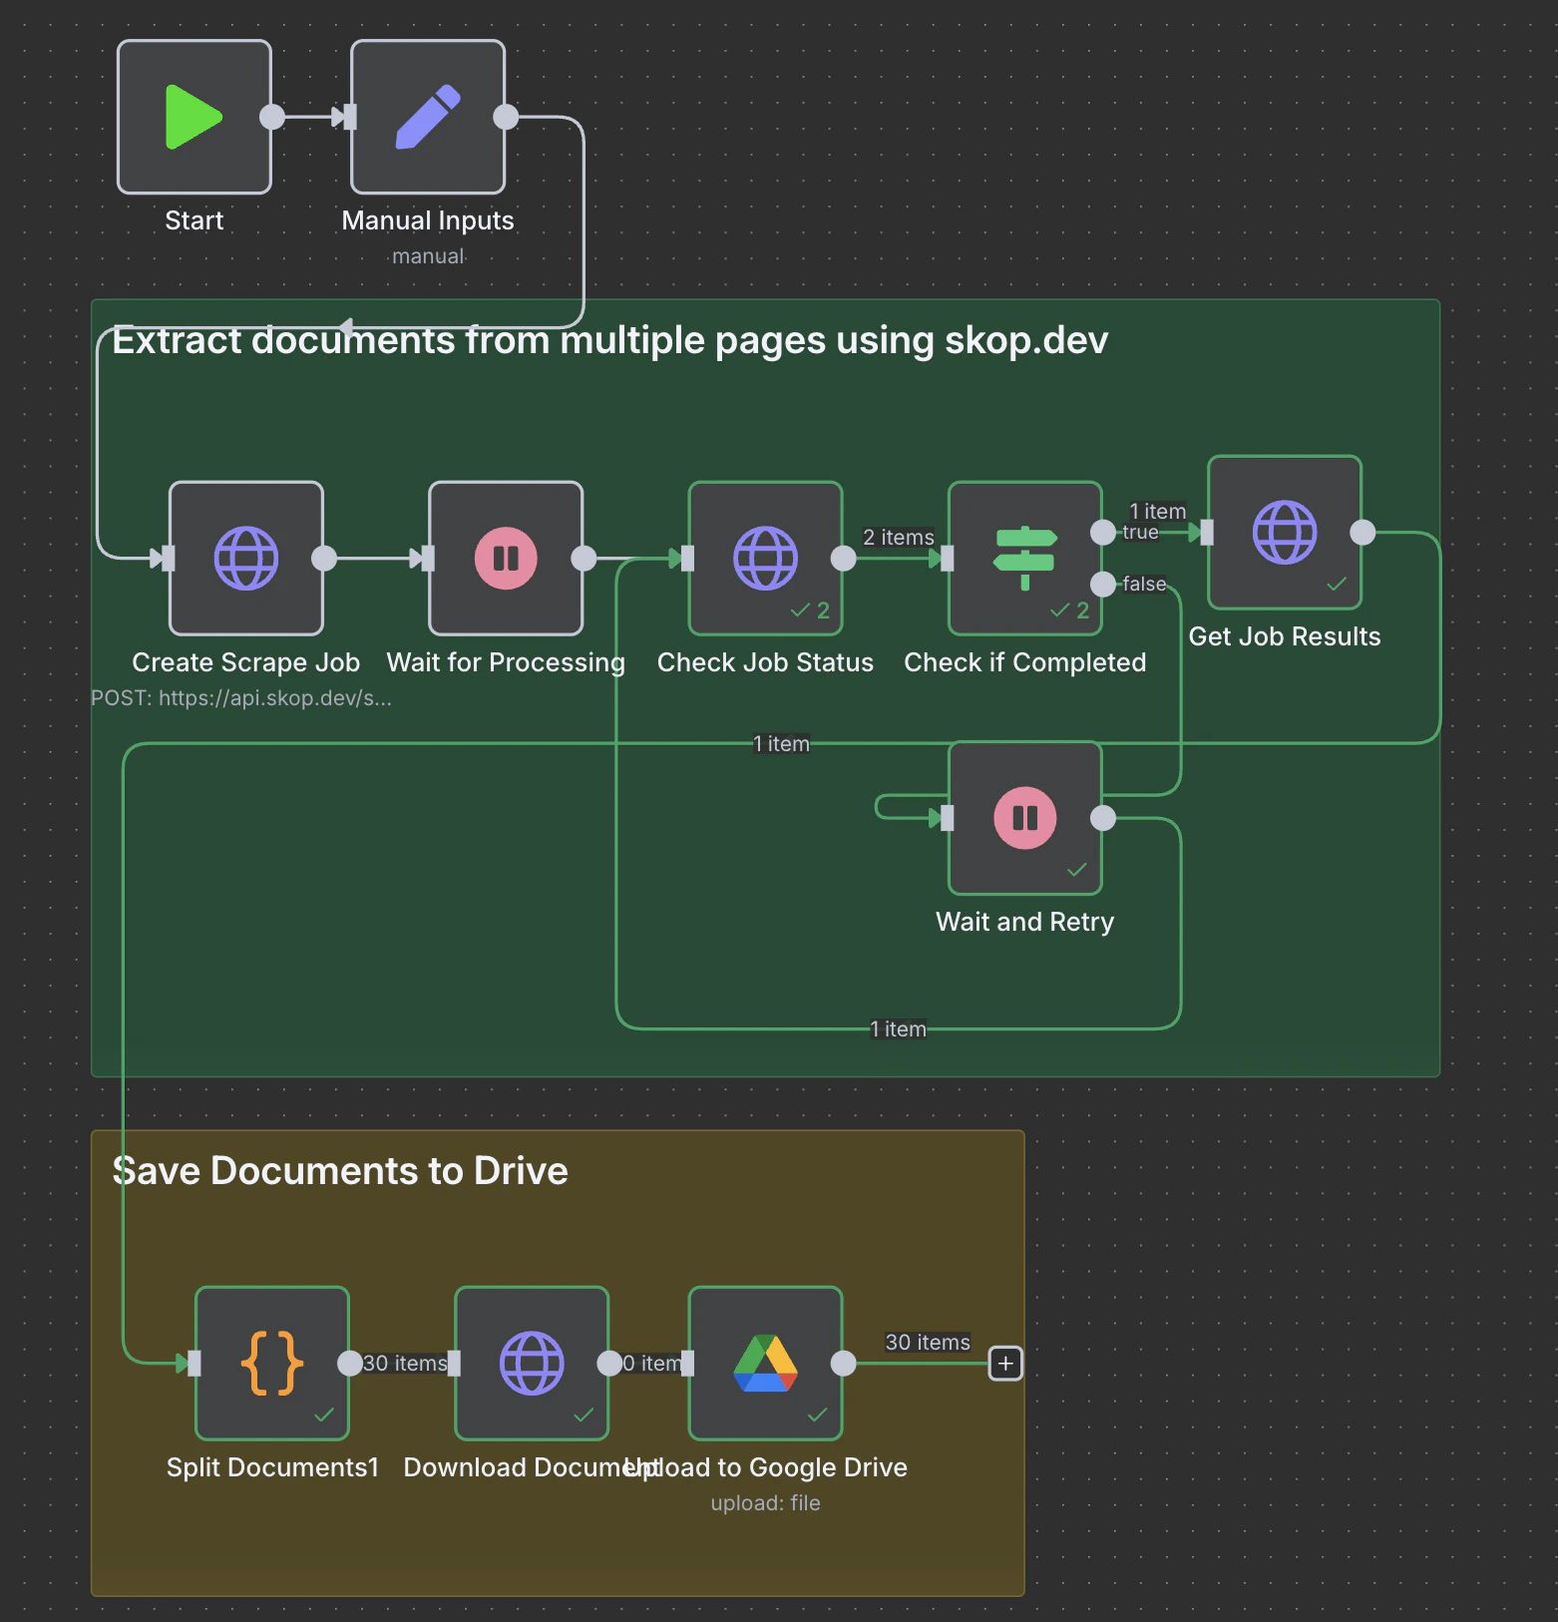Open the Download Document globe node

coord(532,1363)
